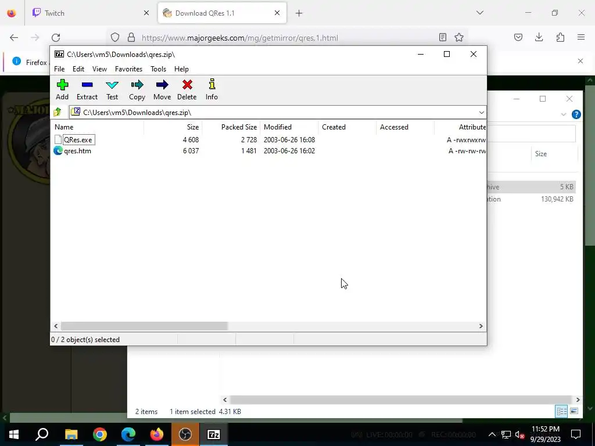
Task: Open the Pocket save icon
Action: click(x=518, y=38)
